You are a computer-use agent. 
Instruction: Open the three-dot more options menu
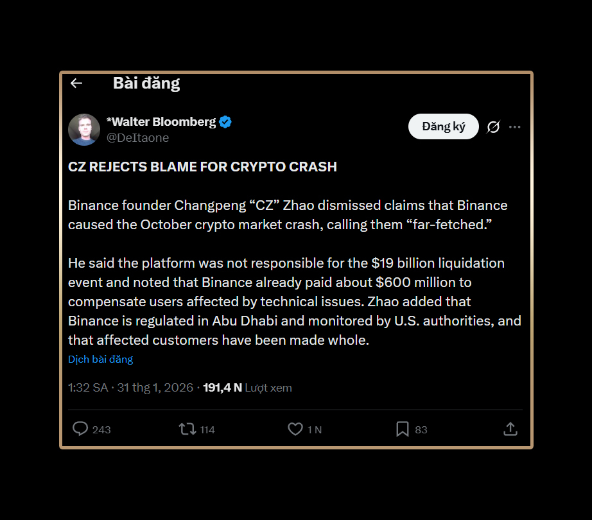(515, 127)
